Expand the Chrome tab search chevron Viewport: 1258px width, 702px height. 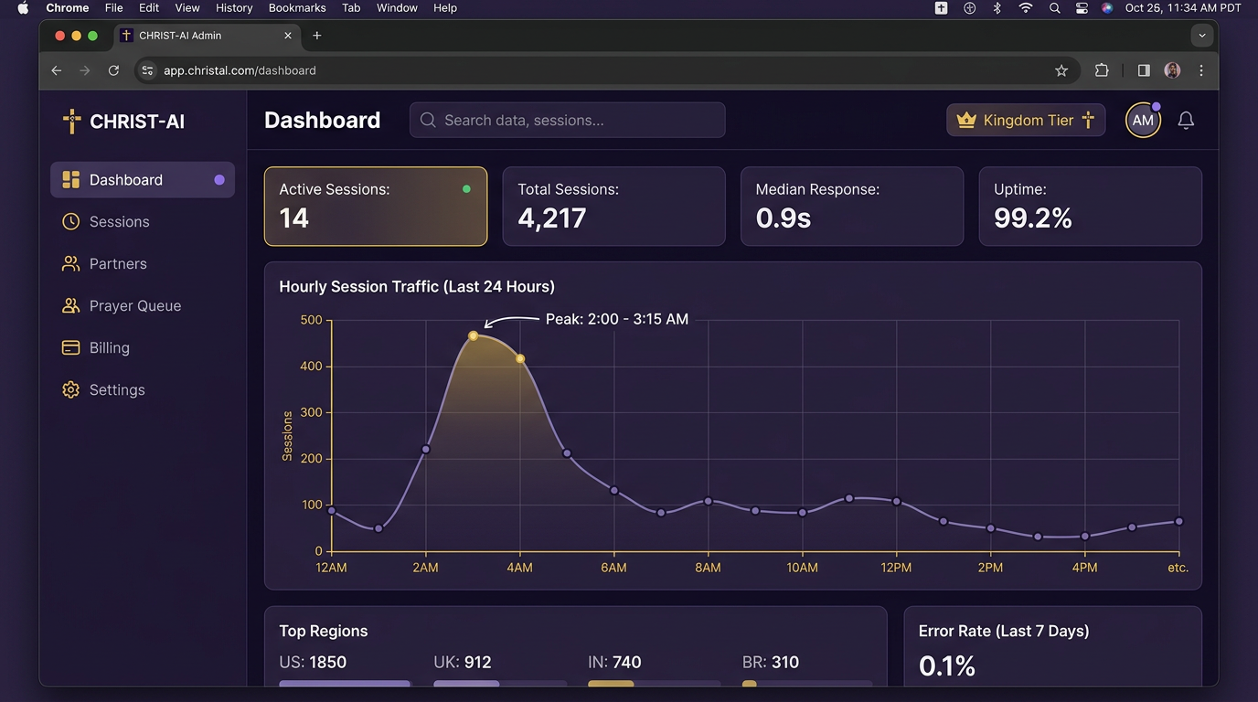pyautogui.click(x=1202, y=36)
